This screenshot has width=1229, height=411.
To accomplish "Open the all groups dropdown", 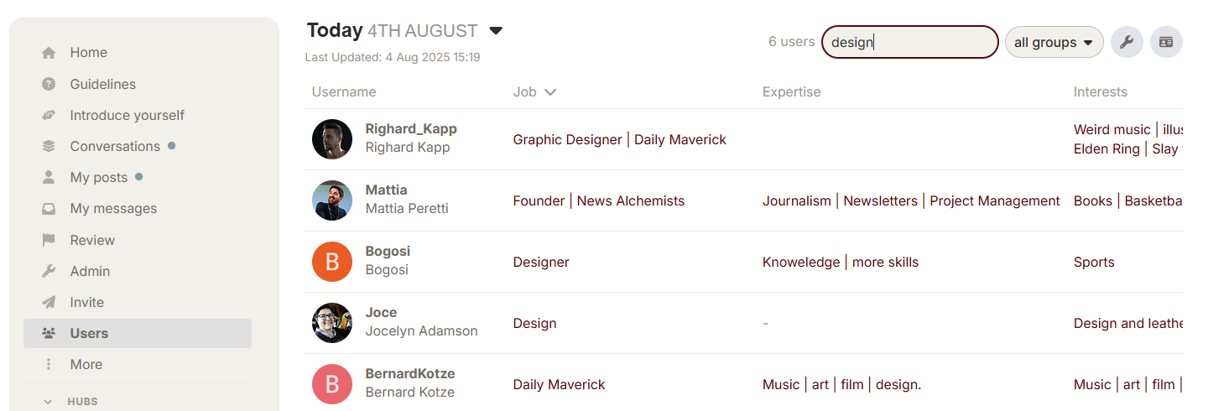I will coord(1054,42).
